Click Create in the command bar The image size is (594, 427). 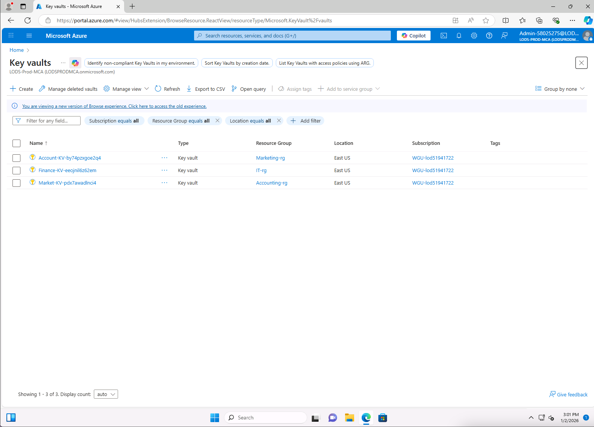click(x=22, y=89)
